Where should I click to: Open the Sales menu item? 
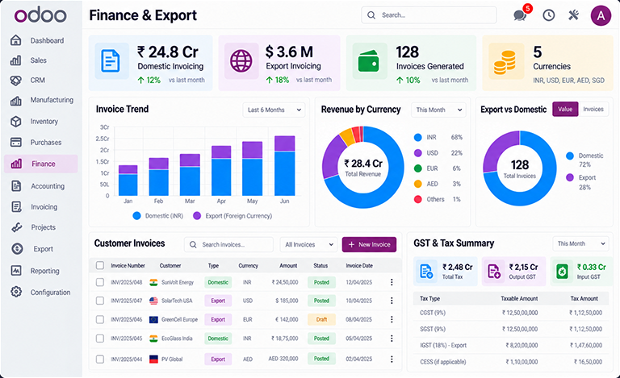(39, 60)
